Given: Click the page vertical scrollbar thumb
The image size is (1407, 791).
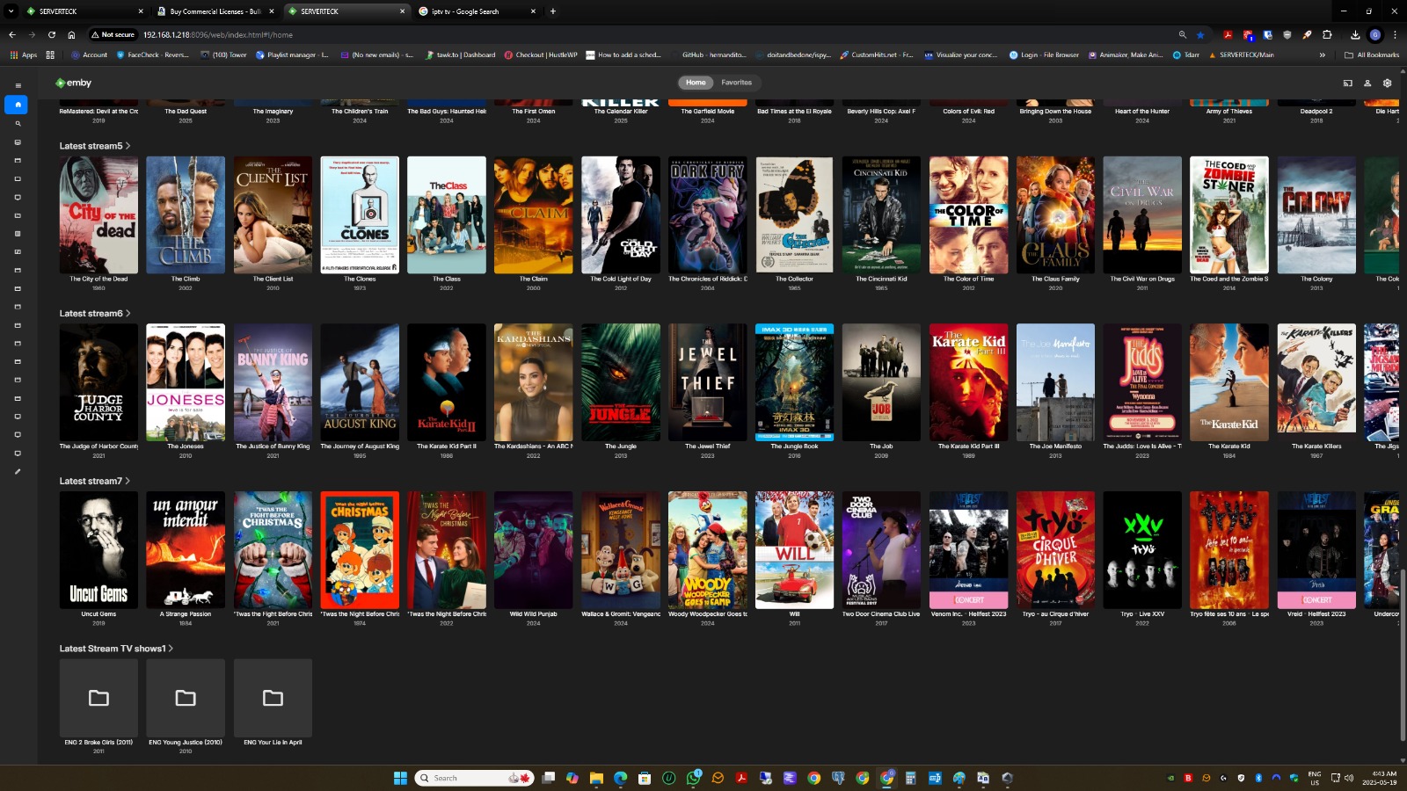Looking at the screenshot, I should pyautogui.click(x=1403, y=655).
